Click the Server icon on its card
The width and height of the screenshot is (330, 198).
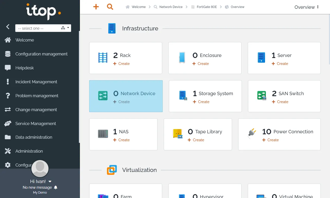261,57
